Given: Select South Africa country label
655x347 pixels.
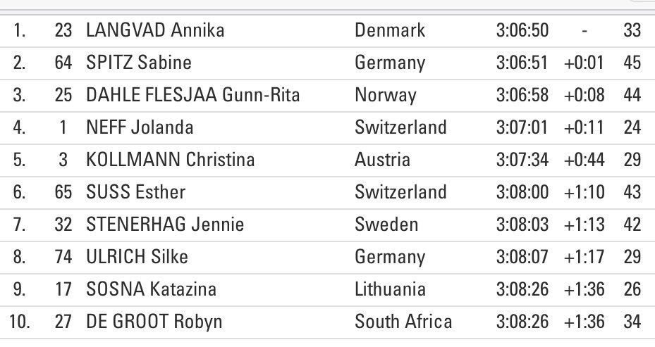Looking at the screenshot, I should [x=403, y=322].
